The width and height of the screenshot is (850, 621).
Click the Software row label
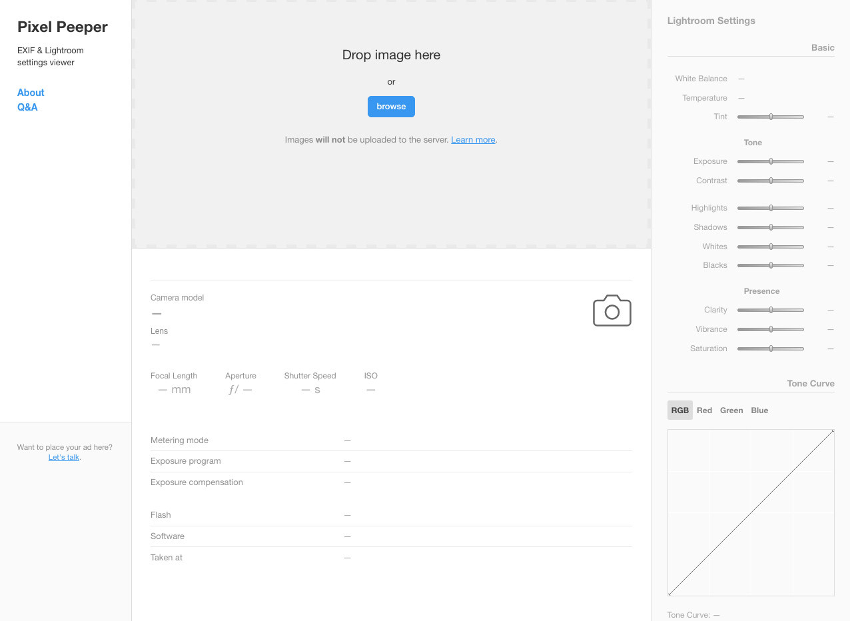click(167, 536)
